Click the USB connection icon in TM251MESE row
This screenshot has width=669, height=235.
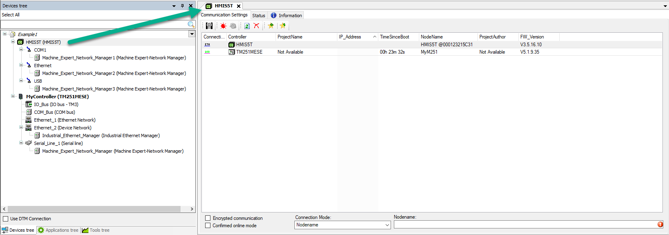tap(208, 52)
